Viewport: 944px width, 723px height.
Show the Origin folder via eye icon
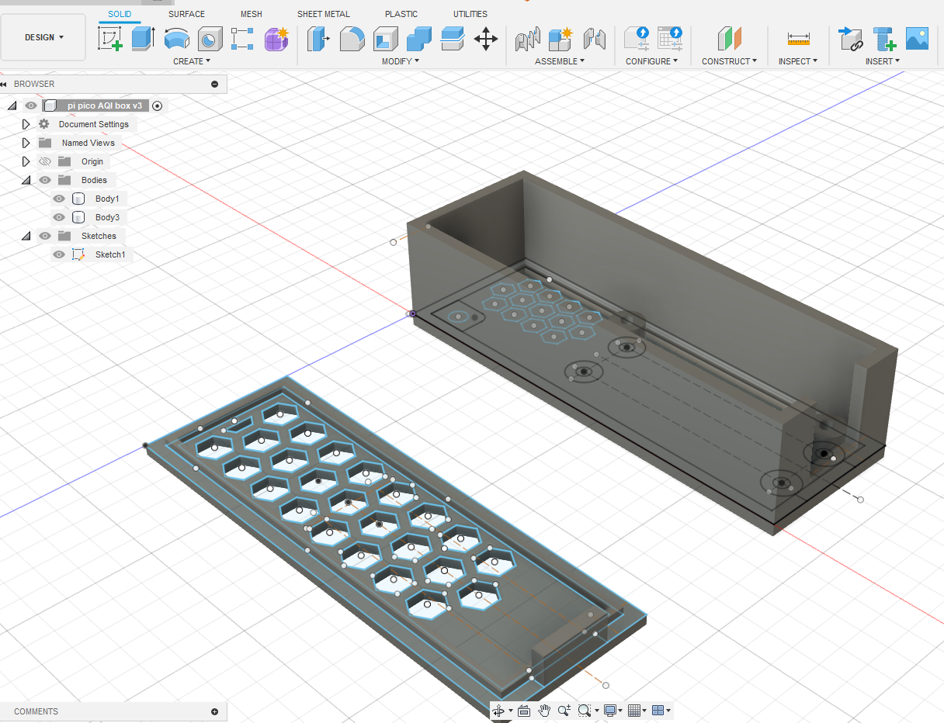pyautogui.click(x=45, y=161)
